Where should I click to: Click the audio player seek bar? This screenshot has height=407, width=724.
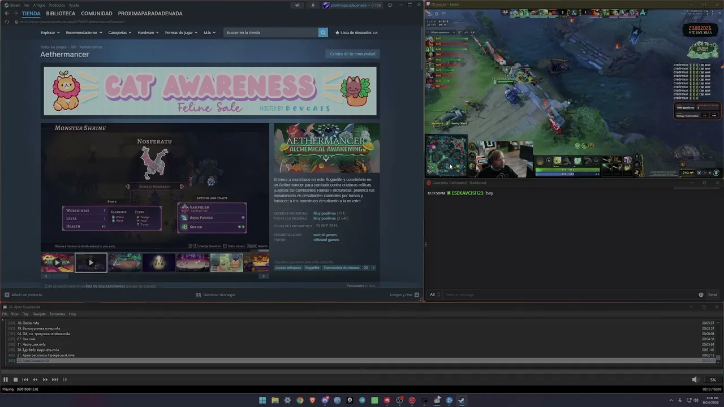tap(362, 371)
